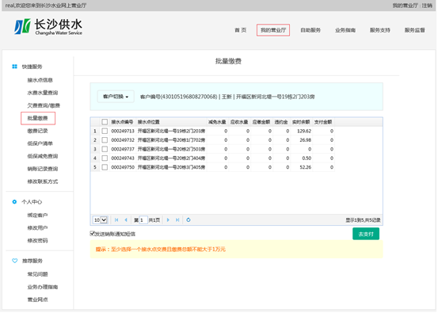Click the balance cell 129.62
The width and height of the screenshot is (438, 313).
304,131
